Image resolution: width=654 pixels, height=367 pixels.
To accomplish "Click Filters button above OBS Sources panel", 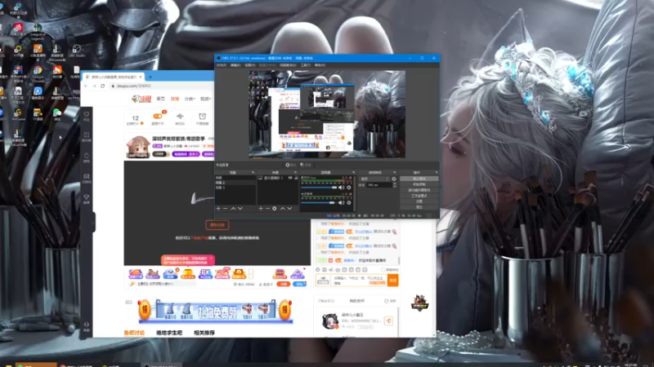I will 305,165.
